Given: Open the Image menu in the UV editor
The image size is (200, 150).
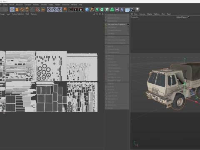Looking at the screenshot, I should point(2,14).
